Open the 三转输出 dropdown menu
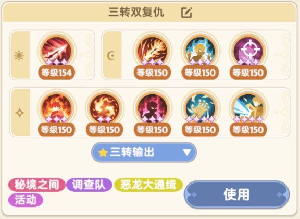Screen dimensions: 300x219 point(144,152)
